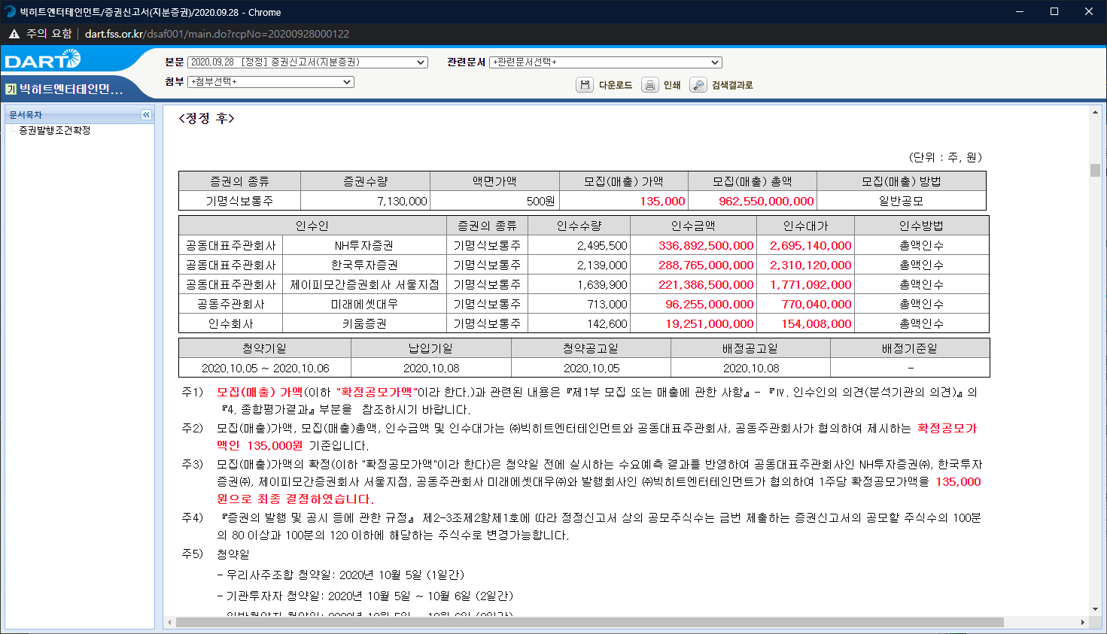This screenshot has height=634, width=1107.
Task: Click the horizontal scroll left arrow
Action: coord(169,622)
